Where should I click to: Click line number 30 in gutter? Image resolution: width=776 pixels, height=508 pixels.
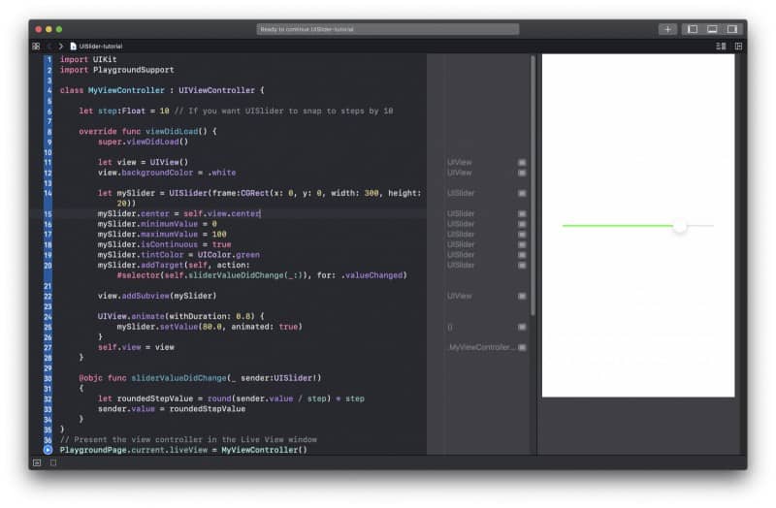click(x=48, y=378)
